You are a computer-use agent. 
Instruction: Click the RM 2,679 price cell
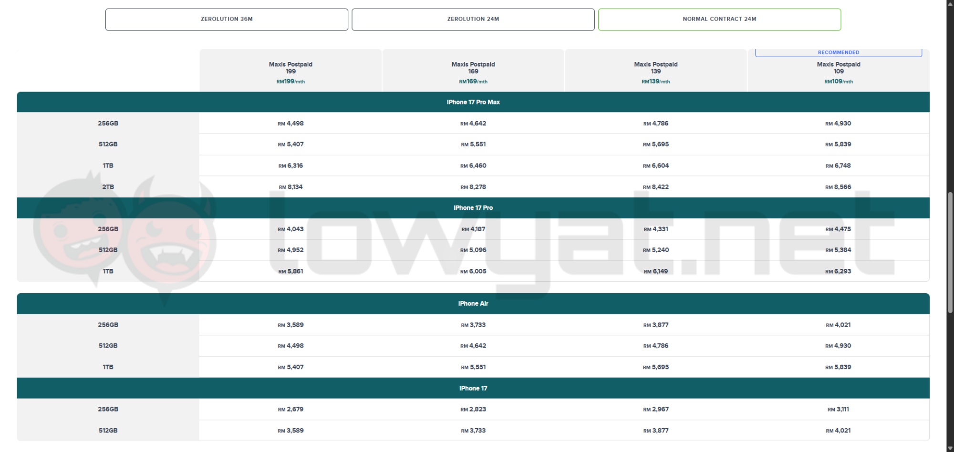290,409
